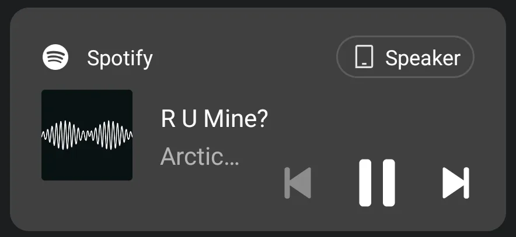Open the Arctic Monkeys album artwork
This screenshot has width=516, height=237.
coord(87,135)
